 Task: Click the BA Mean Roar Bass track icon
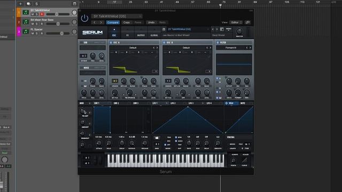coord(26,22)
